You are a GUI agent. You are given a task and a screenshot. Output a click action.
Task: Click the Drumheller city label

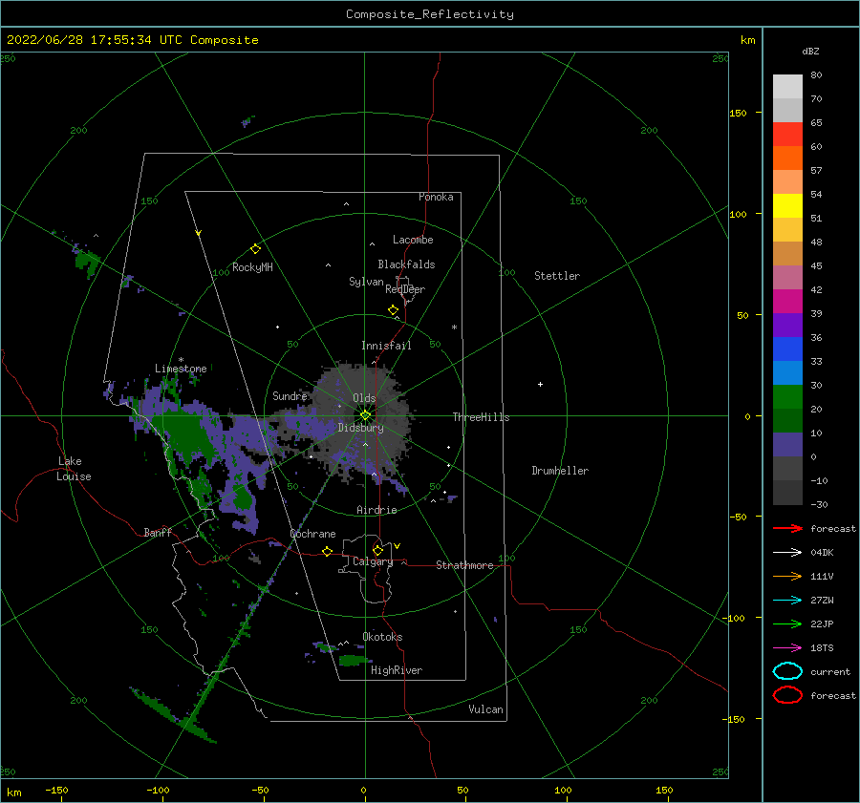(x=560, y=471)
